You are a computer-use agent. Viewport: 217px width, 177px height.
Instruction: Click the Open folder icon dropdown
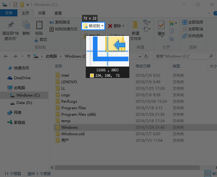[173, 23]
